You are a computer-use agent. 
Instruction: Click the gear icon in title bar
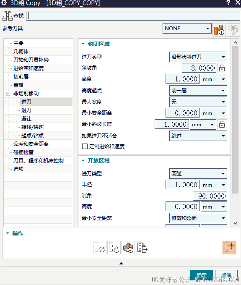click(x=4, y=3)
